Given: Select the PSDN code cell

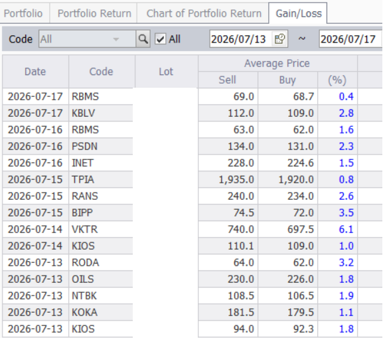Looking at the screenshot, I should point(101,146).
